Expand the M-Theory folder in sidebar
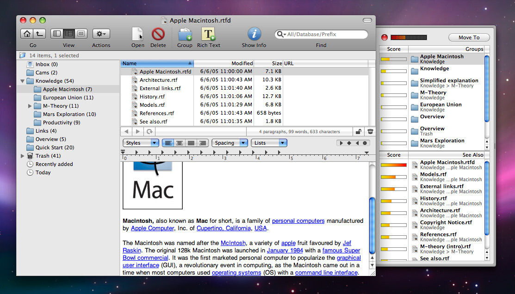The image size is (515, 294). pos(30,106)
